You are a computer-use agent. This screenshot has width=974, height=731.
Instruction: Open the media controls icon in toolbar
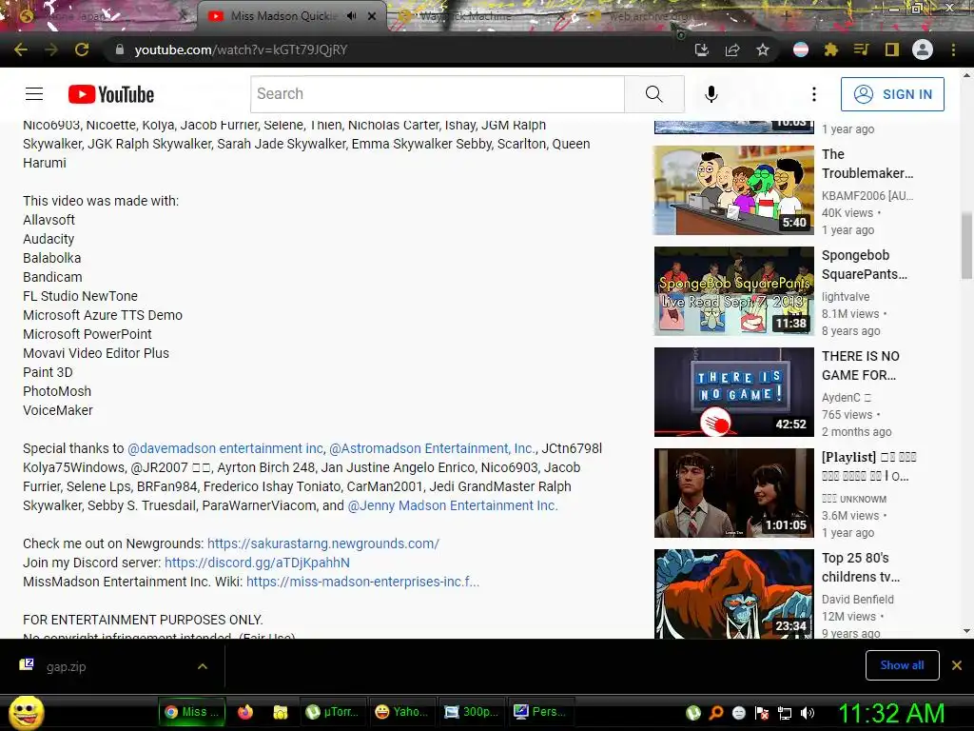861,49
